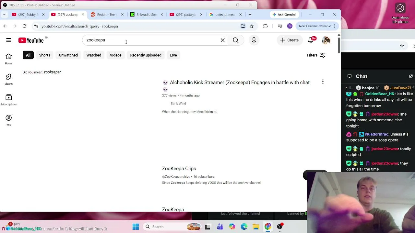Viewport: 415px width, 233px height.
Task: Open the Chrome extensions puzzle icon
Action: (266, 26)
